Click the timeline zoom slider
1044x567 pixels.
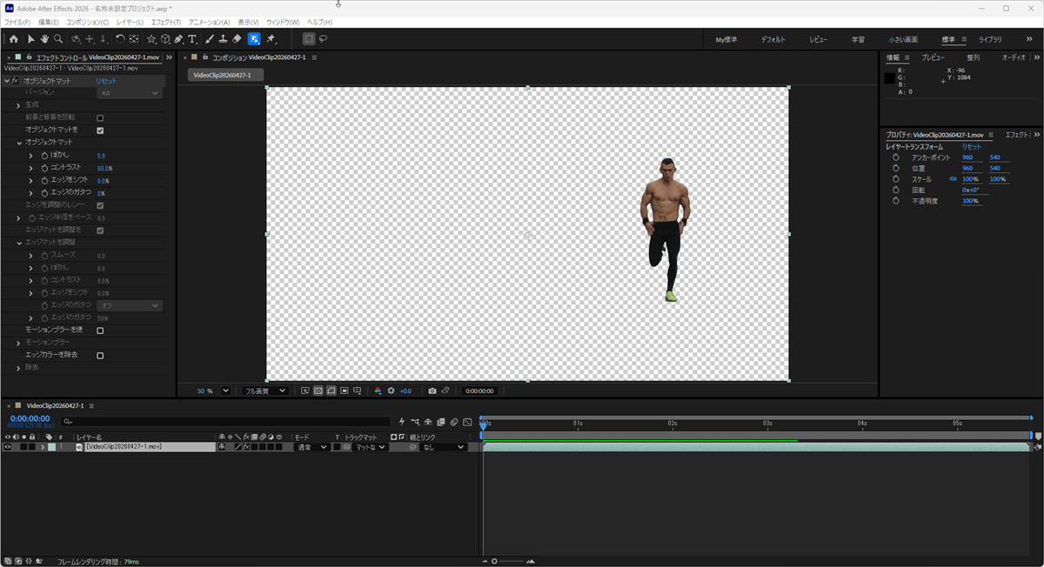[509, 561]
